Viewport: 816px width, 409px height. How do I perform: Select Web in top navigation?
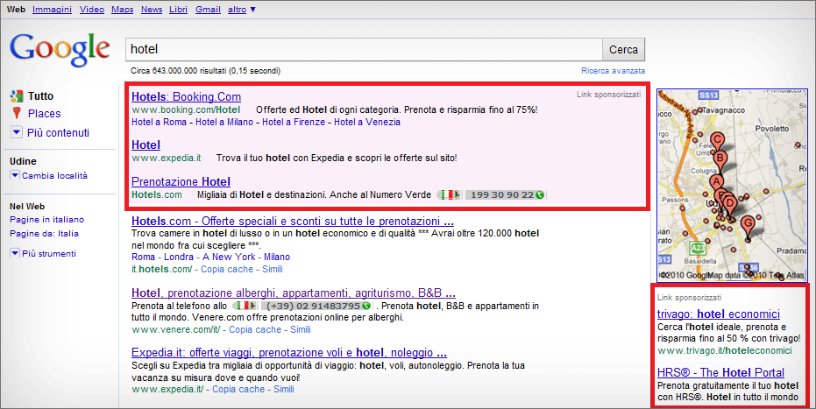16,10
